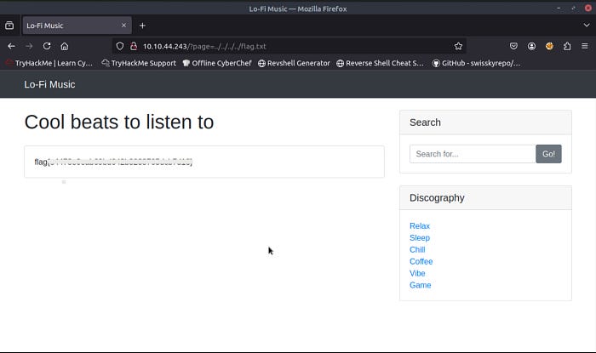Open the Coffee discography link
Viewport: 596px width, 353px height.
(421, 261)
